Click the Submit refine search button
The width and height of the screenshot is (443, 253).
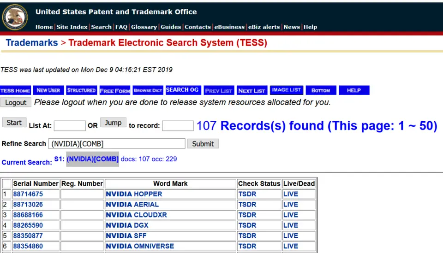203,144
